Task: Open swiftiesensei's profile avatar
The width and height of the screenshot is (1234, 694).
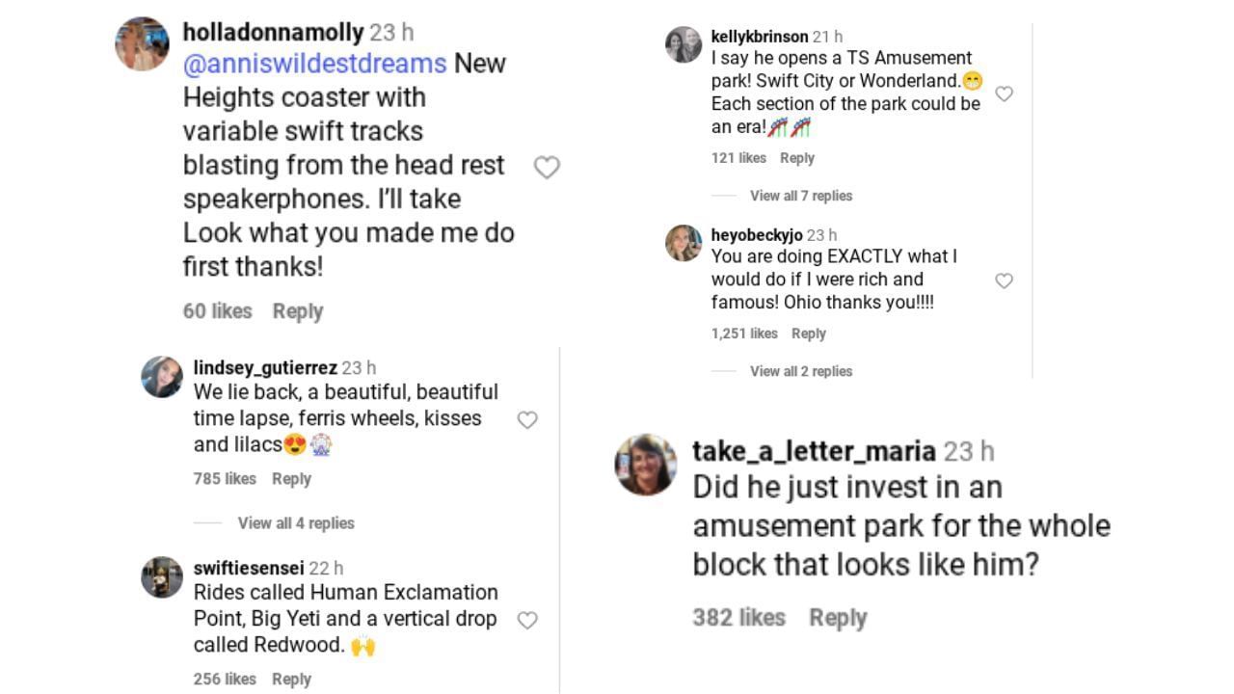Action: click(x=162, y=577)
